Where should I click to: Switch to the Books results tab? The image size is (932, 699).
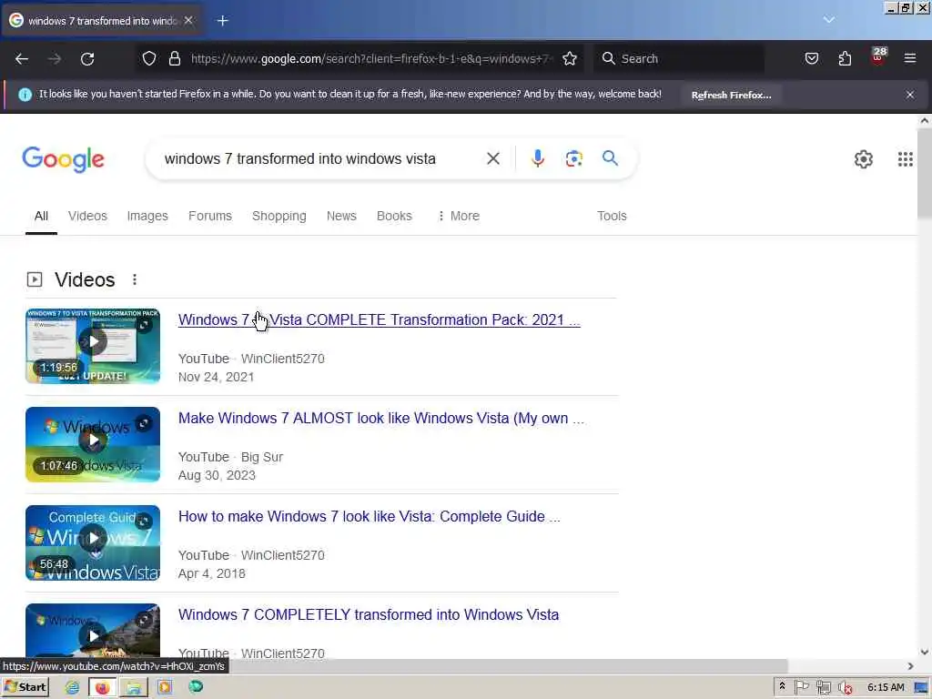[x=394, y=216]
